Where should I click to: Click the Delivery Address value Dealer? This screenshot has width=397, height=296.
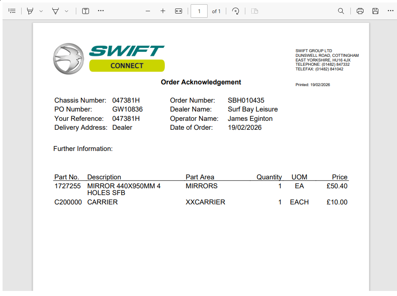(122, 128)
